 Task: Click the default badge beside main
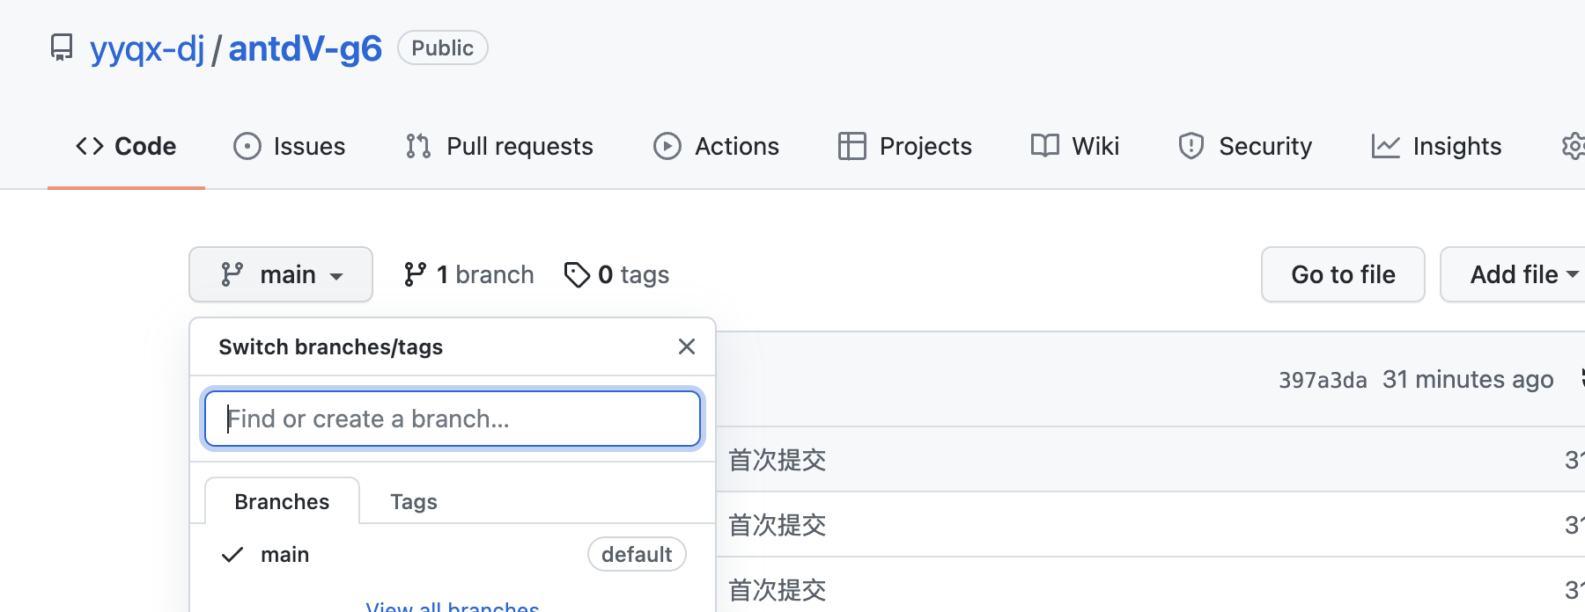click(637, 554)
